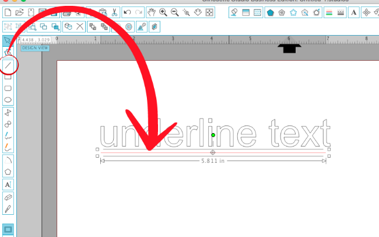Viewport: 379px width, 237px height.
Task: Toggle the page view button at bottom left
Action: point(8,229)
